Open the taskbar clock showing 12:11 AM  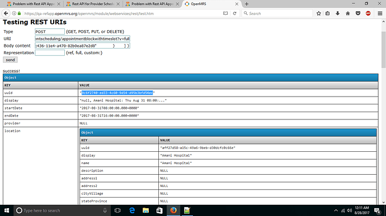point(361,210)
